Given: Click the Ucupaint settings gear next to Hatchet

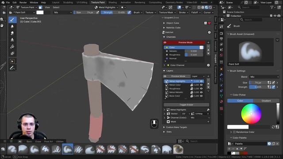Looking at the screenshot, I should click(209, 32).
